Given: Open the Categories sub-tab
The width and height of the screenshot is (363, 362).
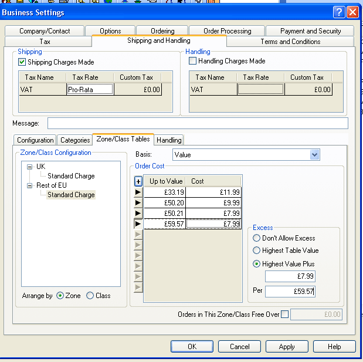Looking at the screenshot, I should coord(75,140).
